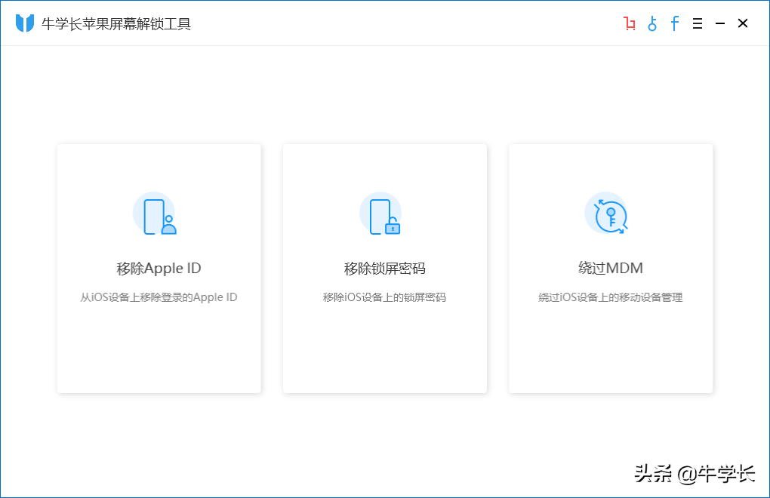Open the application settings menu
The image size is (770, 498).
pyautogui.click(x=697, y=23)
